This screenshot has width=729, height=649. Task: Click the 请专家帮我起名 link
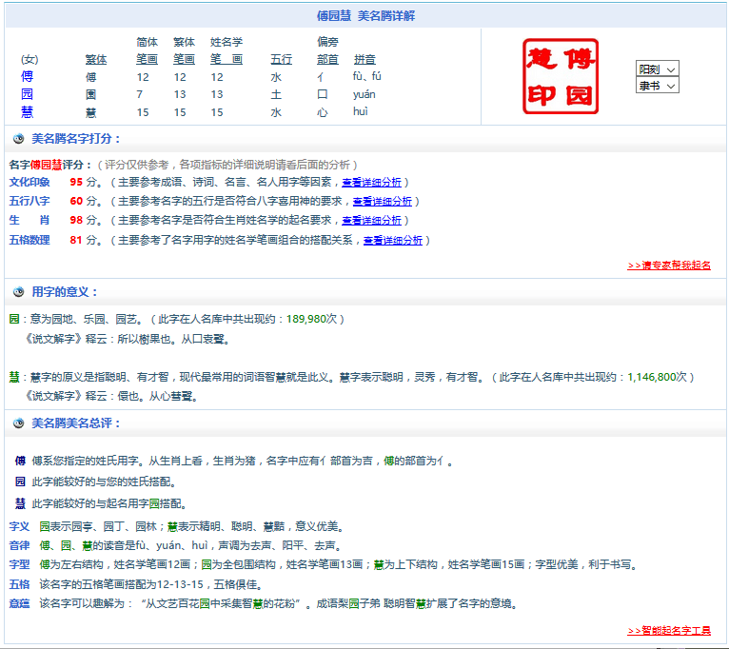669,265
